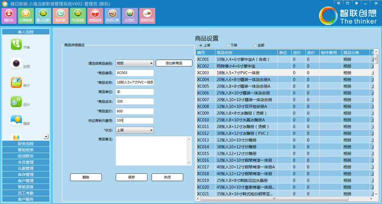Open the 会员管理 sidebar section
Viewport: 382px width, 204px height.
point(26,162)
